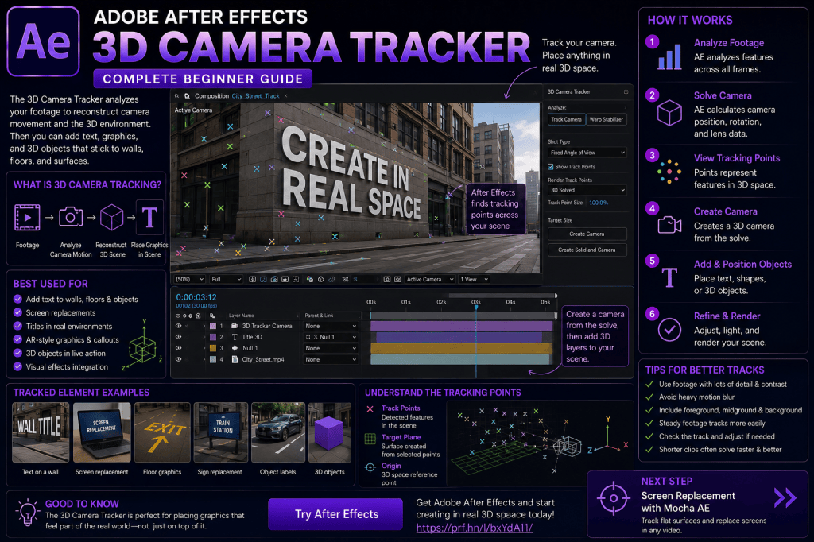
Task: Click the Analyze Camera Motion camera icon
Action: point(71,216)
